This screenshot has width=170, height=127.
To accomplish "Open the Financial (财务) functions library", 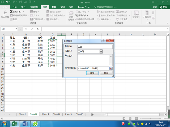I will (x=14, y=19).
